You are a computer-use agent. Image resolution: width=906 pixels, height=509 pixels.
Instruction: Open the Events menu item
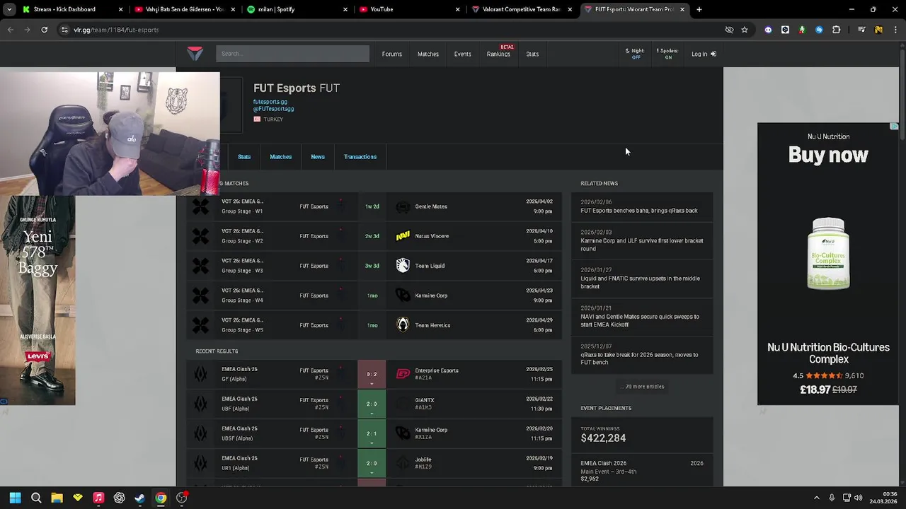coord(463,54)
